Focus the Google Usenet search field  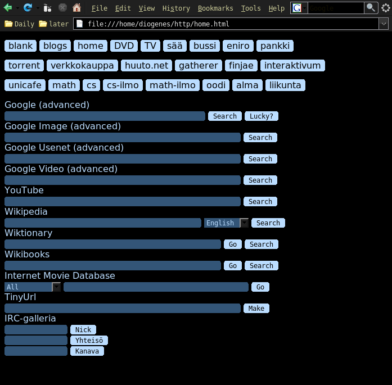click(x=123, y=159)
